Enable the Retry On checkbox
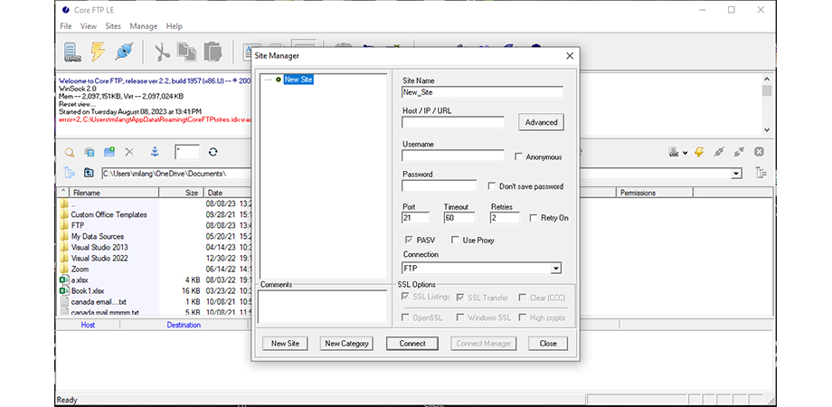The height and width of the screenshot is (407, 832). pos(534,218)
